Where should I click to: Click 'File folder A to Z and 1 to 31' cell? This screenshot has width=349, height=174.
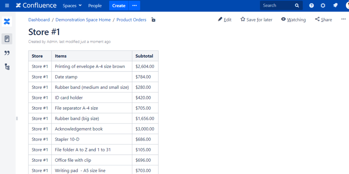(92, 150)
